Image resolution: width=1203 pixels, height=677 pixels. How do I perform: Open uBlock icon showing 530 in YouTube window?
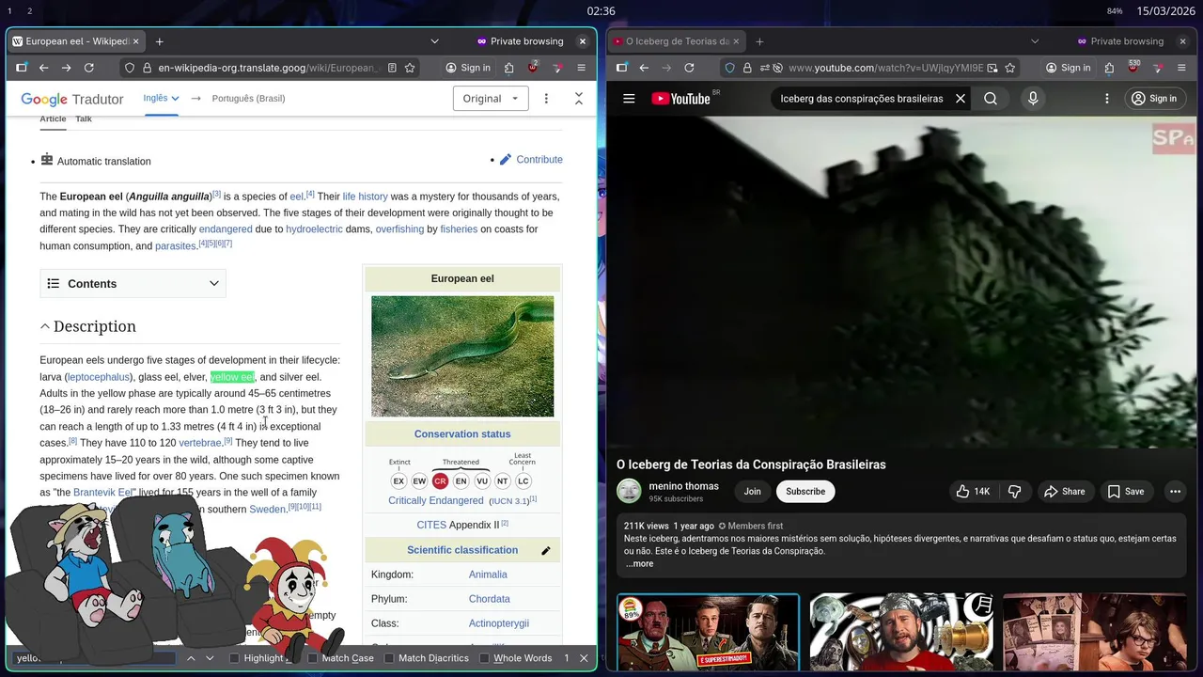pos(1133,68)
